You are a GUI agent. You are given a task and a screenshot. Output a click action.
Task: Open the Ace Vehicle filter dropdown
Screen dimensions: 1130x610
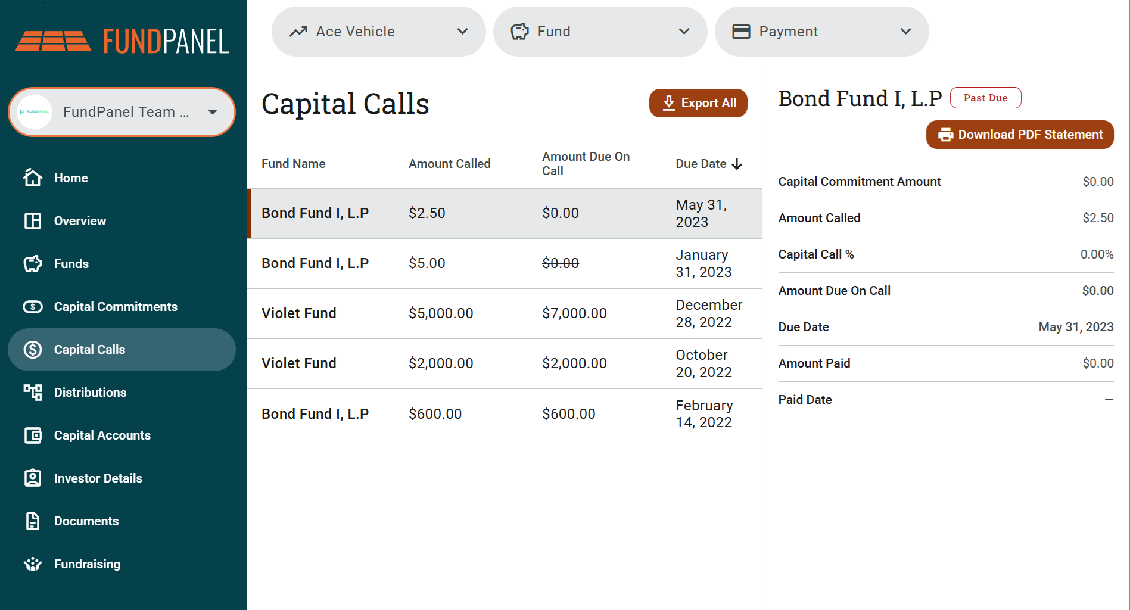379,32
